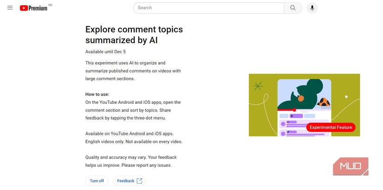Click the red progress bar in the illustration

(286, 110)
